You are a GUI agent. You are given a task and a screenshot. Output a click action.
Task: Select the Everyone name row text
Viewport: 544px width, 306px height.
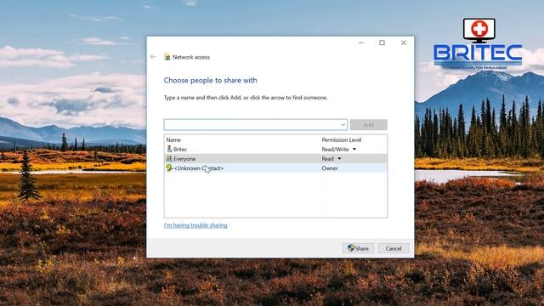184,159
